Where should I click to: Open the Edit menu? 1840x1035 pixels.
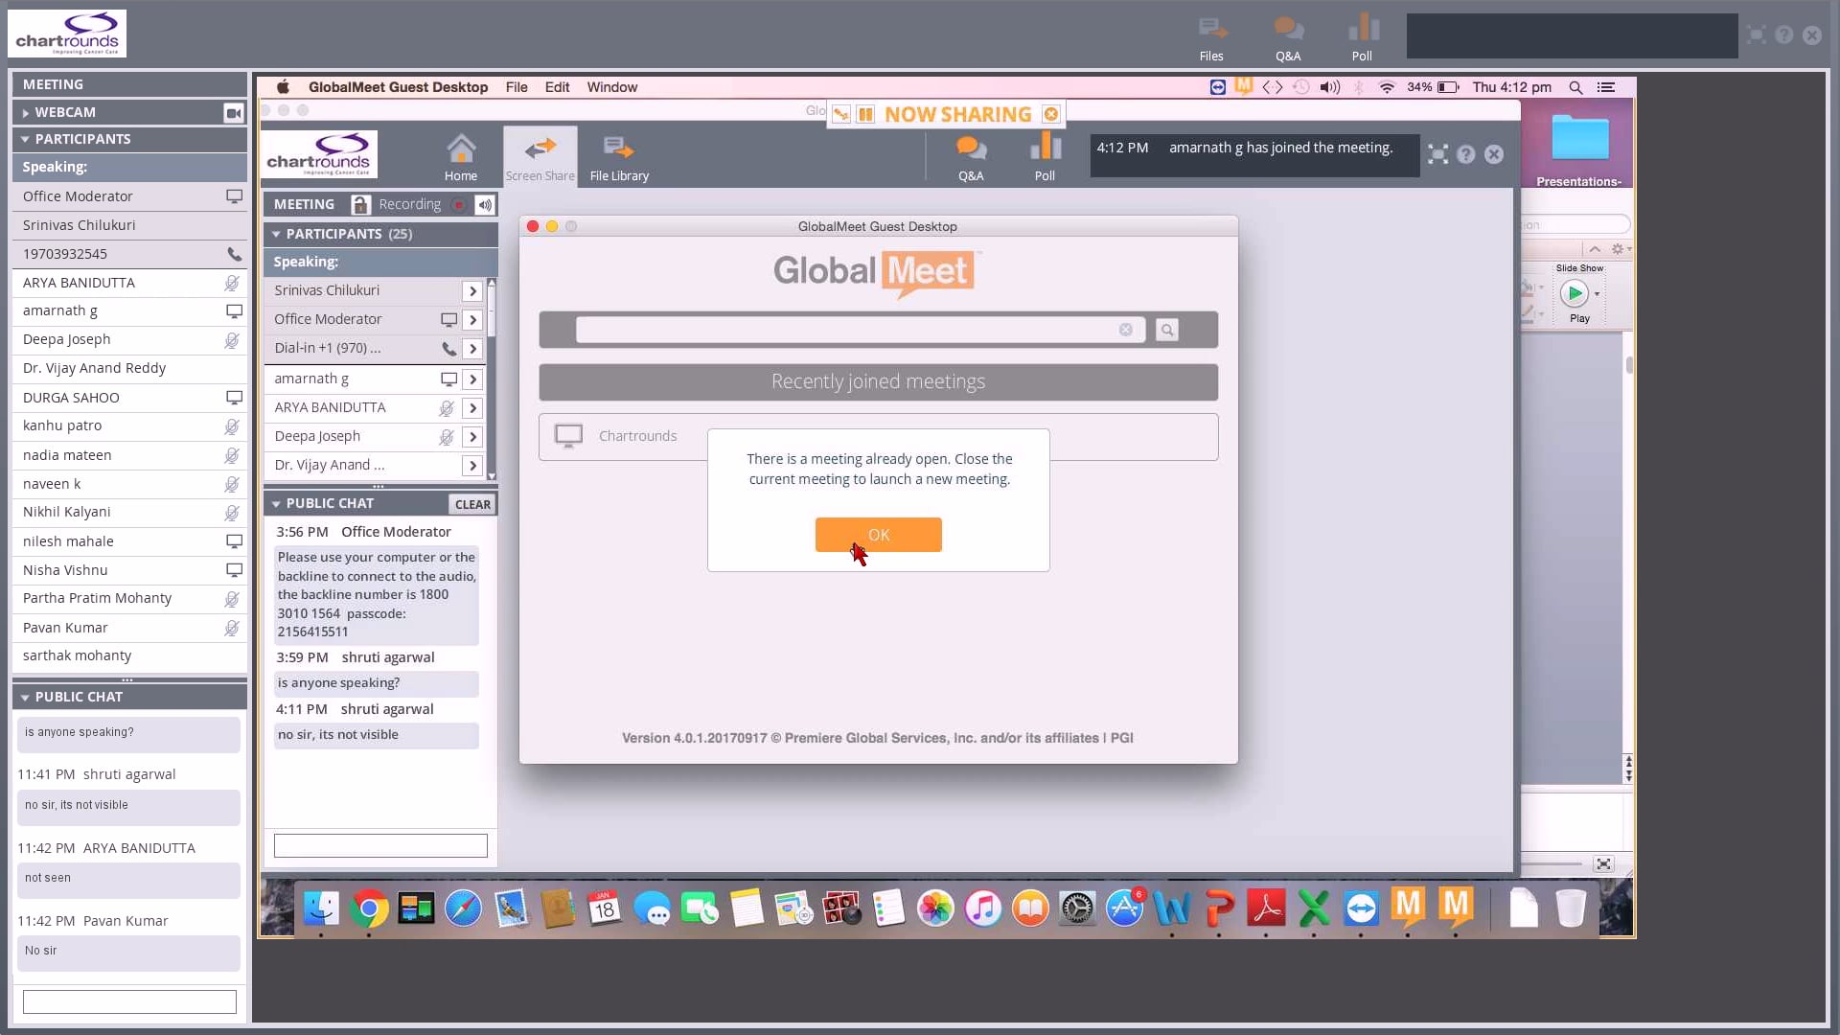pos(557,87)
